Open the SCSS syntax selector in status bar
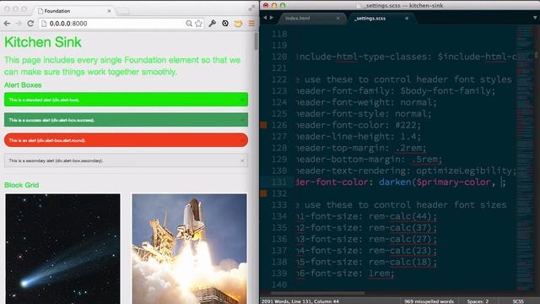Viewport: 540px width, 304px height. click(518, 301)
